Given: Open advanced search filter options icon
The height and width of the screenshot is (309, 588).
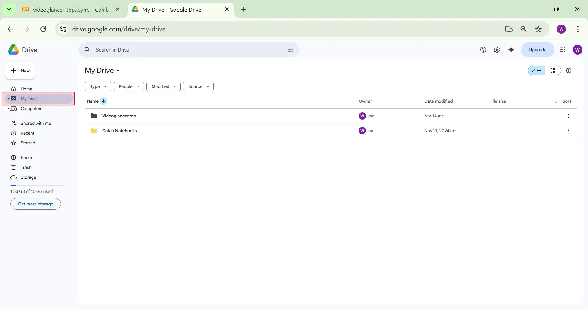Looking at the screenshot, I should pos(291,50).
